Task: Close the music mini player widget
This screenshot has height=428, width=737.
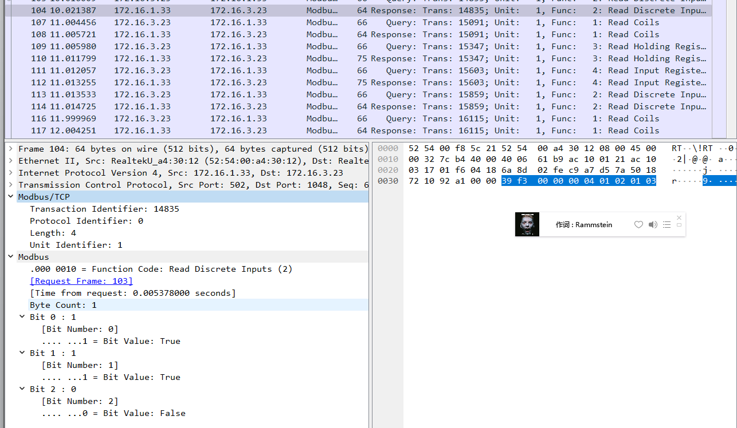Action: pyautogui.click(x=679, y=218)
